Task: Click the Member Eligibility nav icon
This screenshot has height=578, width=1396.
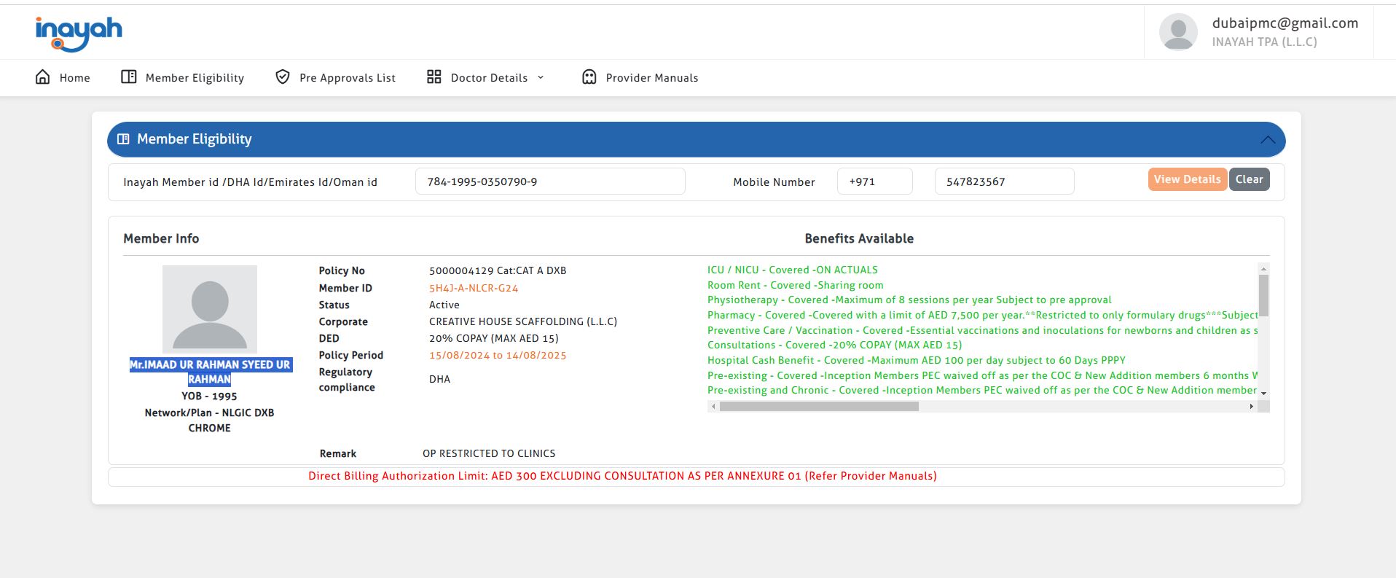Action: tap(129, 77)
